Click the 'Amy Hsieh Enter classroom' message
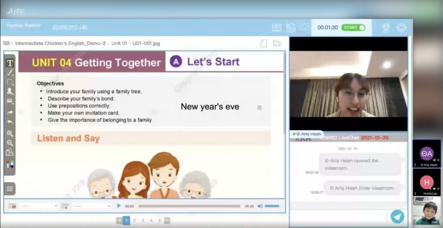The height and width of the screenshot is (228, 443). pyautogui.click(x=362, y=188)
